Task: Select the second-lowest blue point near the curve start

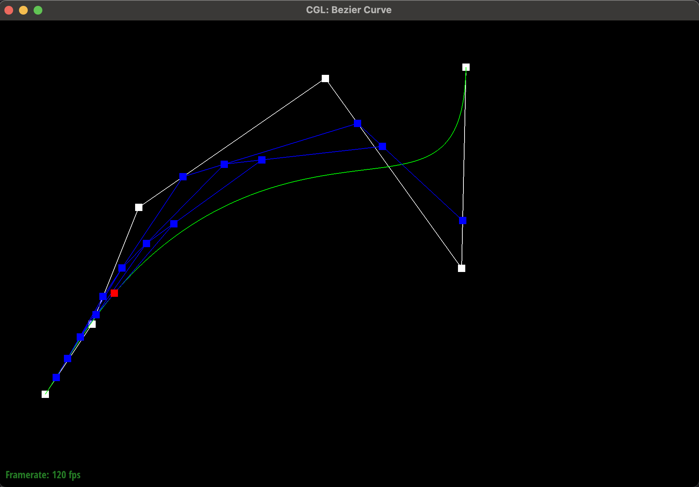Action: coord(68,358)
